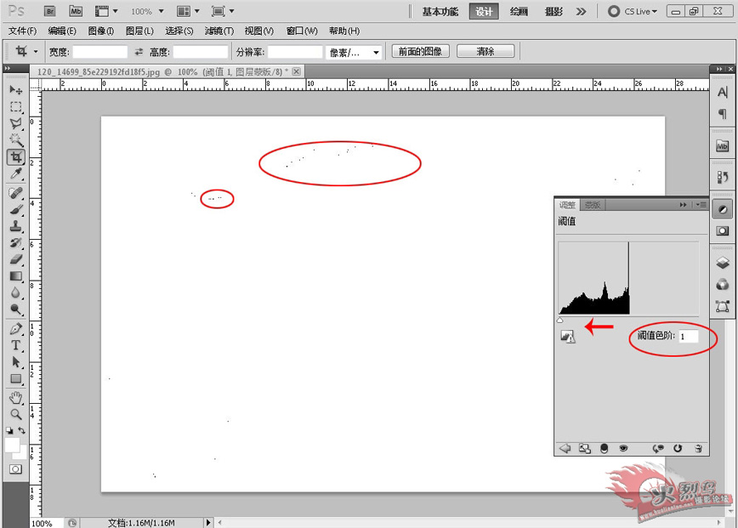This screenshot has height=528, width=738.
Task: Select the Eyedropper tool
Action: point(15,174)
